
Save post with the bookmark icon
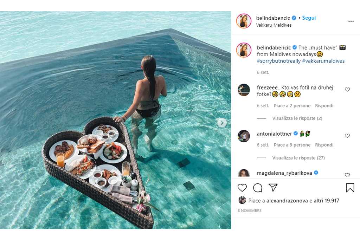pyautogui.click(x=350, y=188)
